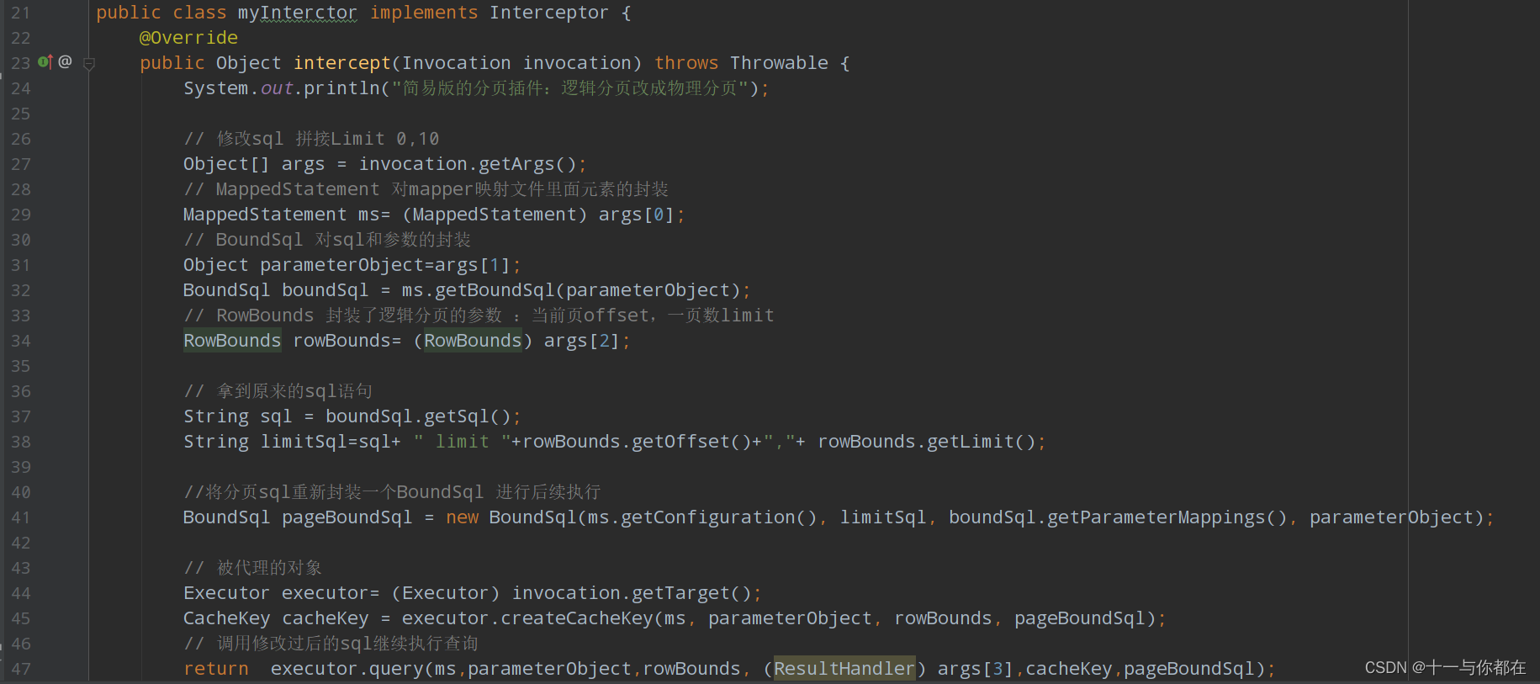Click the '// 修改sql 拼接Limit 0,10' comment
The image size is (1540, 684).
311,139
